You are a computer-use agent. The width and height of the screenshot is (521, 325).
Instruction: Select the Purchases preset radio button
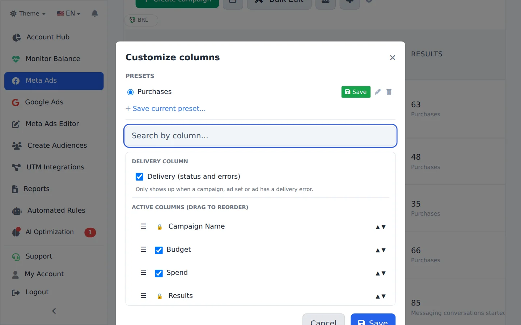pyautogui.click(x=131, y=92)
